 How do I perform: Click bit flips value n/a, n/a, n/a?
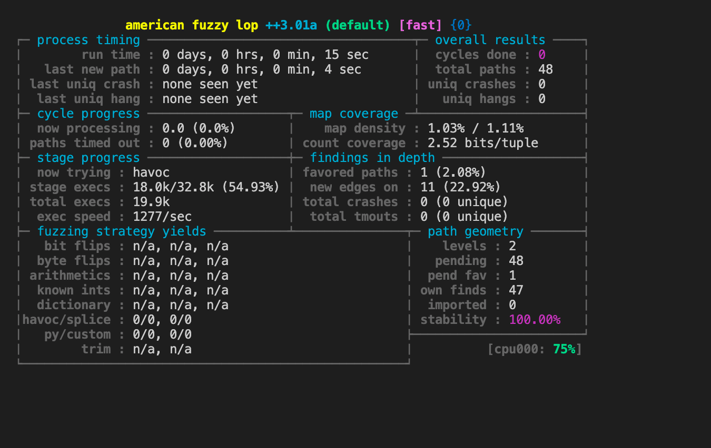181,246
